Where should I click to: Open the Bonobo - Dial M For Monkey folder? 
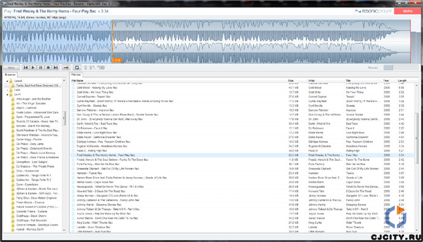pos(33,126)
